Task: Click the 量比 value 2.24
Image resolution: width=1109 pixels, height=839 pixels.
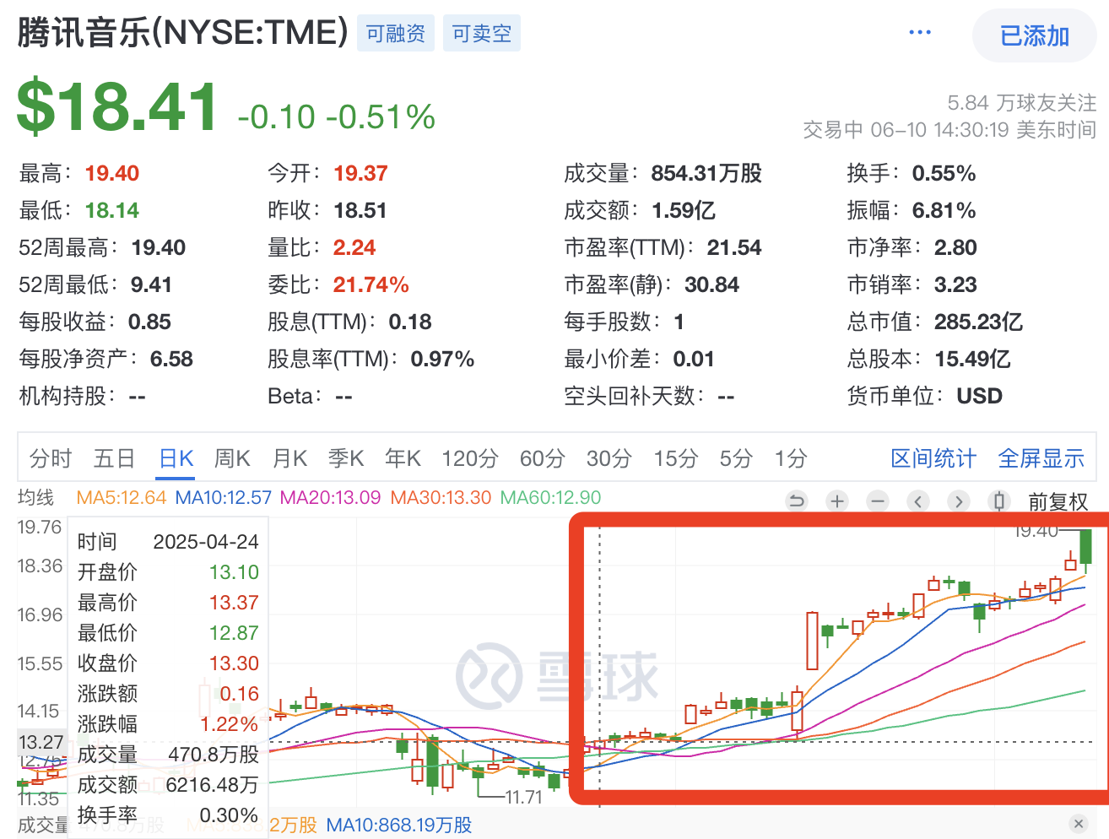Action: [x=354, y=247]
